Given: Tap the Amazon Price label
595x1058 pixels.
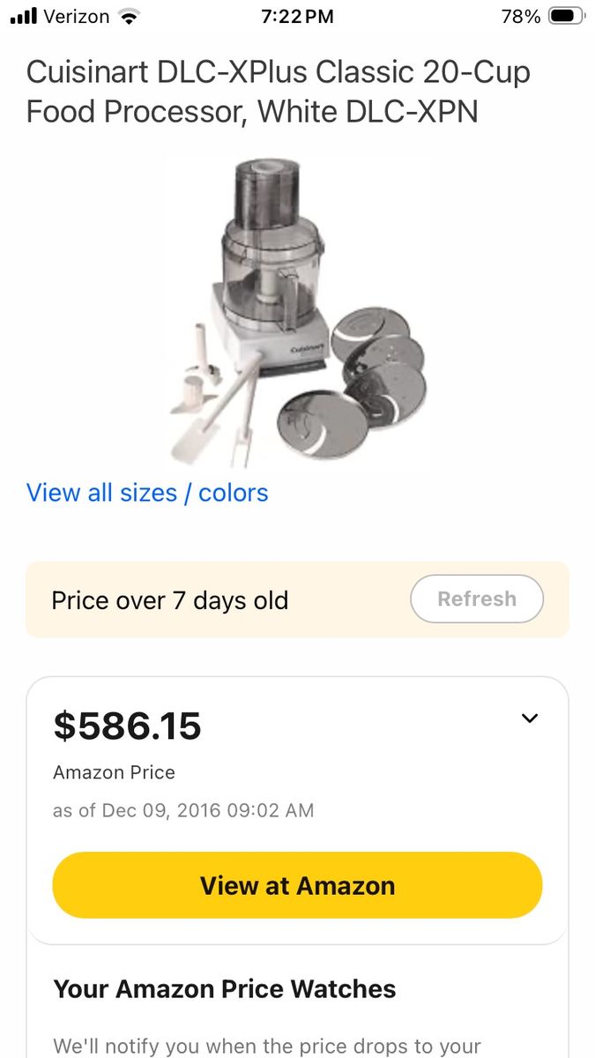Looking at the screenshot, I should pyautogui.click(x=115, y=772).
